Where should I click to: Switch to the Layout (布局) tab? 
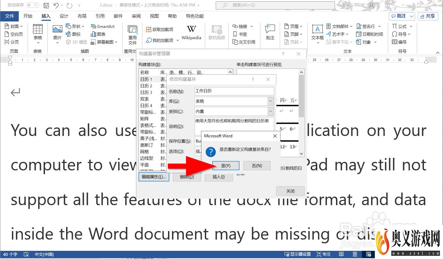coord(82,16)
